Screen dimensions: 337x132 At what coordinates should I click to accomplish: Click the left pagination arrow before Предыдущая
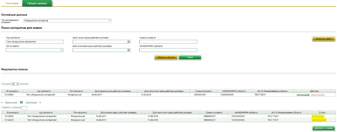point(2,103)
